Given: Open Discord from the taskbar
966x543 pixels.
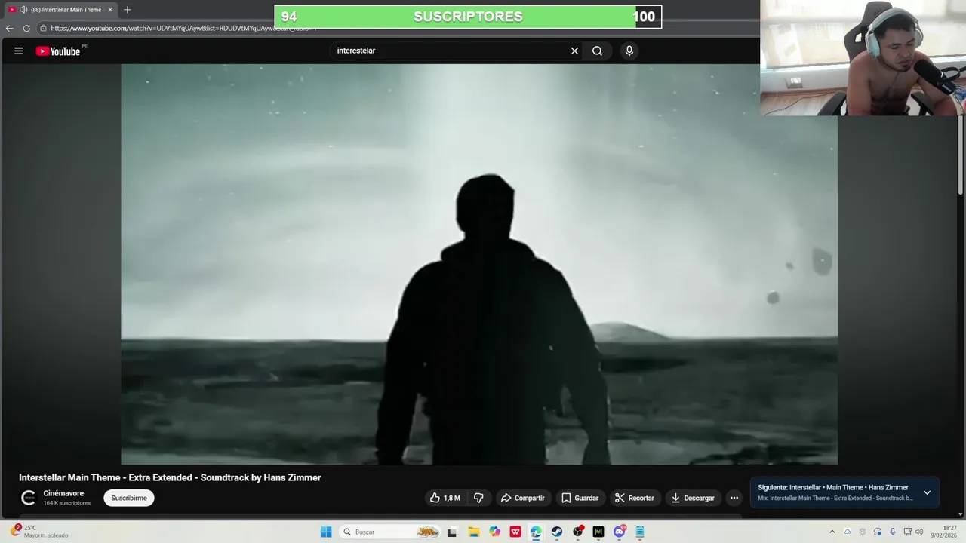Looking at the screenshot, I should click(620, 532).
